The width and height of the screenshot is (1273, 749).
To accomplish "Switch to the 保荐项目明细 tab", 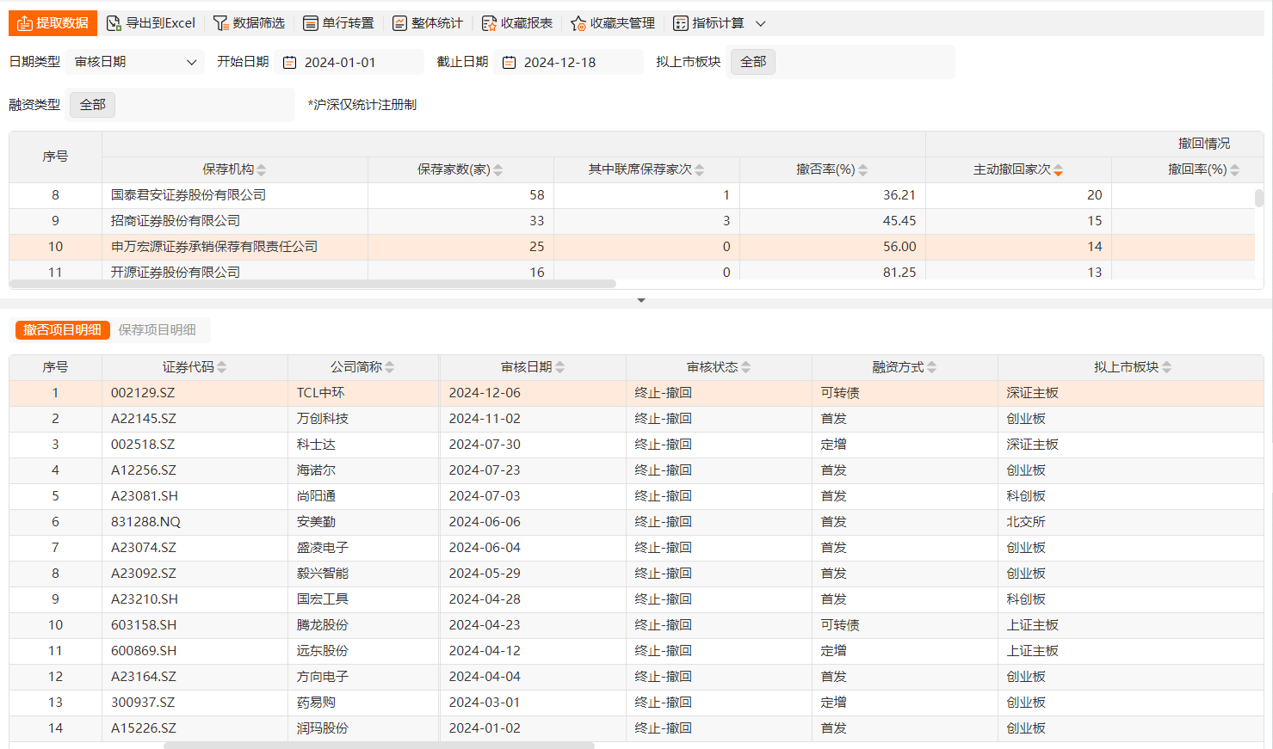I will [x=157, y=330].
